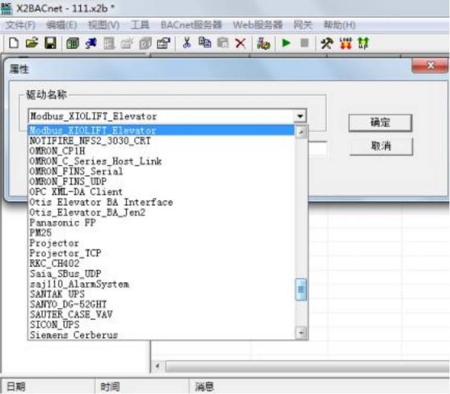Click the Paste toolbar icon
This screenshot has height=394, width=450.
pyautogui.click(x=223, y=43)
